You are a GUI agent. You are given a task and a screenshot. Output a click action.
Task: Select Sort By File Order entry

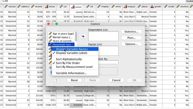[75, 63]
